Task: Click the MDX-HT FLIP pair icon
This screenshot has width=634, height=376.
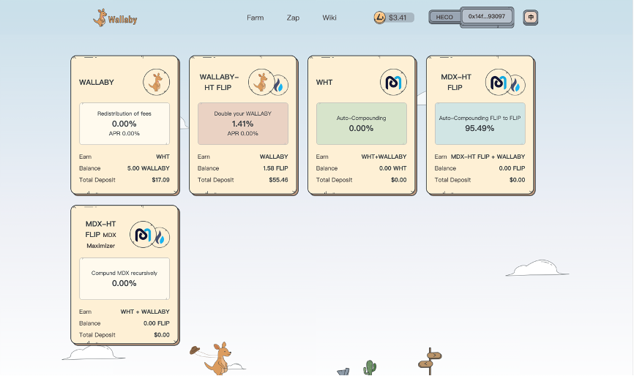Action: (x=505, y=83)
